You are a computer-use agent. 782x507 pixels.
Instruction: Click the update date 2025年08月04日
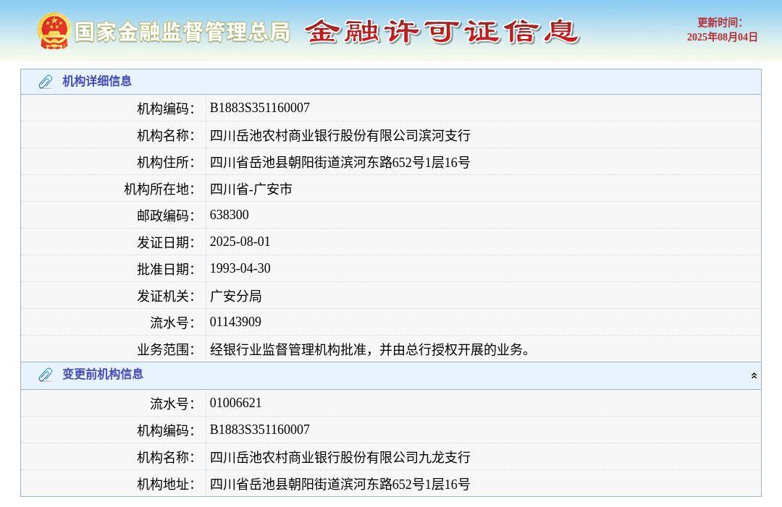point(722,38)
